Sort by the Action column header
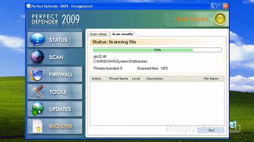The image size is (254, 142). [98, 78]
